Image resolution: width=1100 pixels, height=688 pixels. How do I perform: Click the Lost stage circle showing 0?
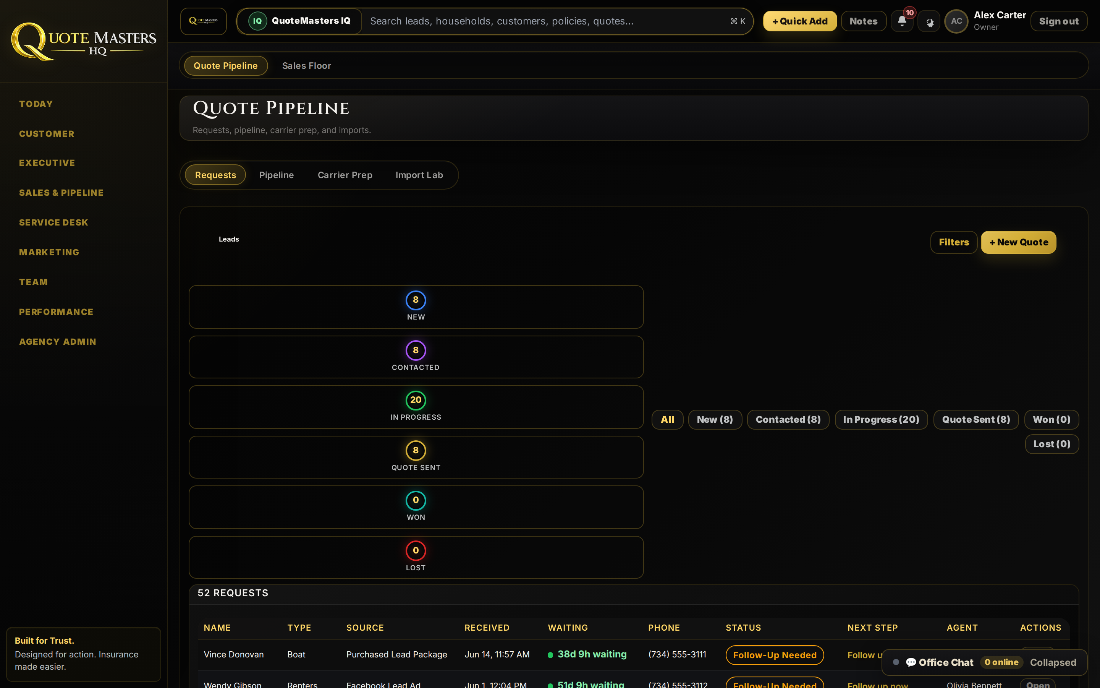416,550
